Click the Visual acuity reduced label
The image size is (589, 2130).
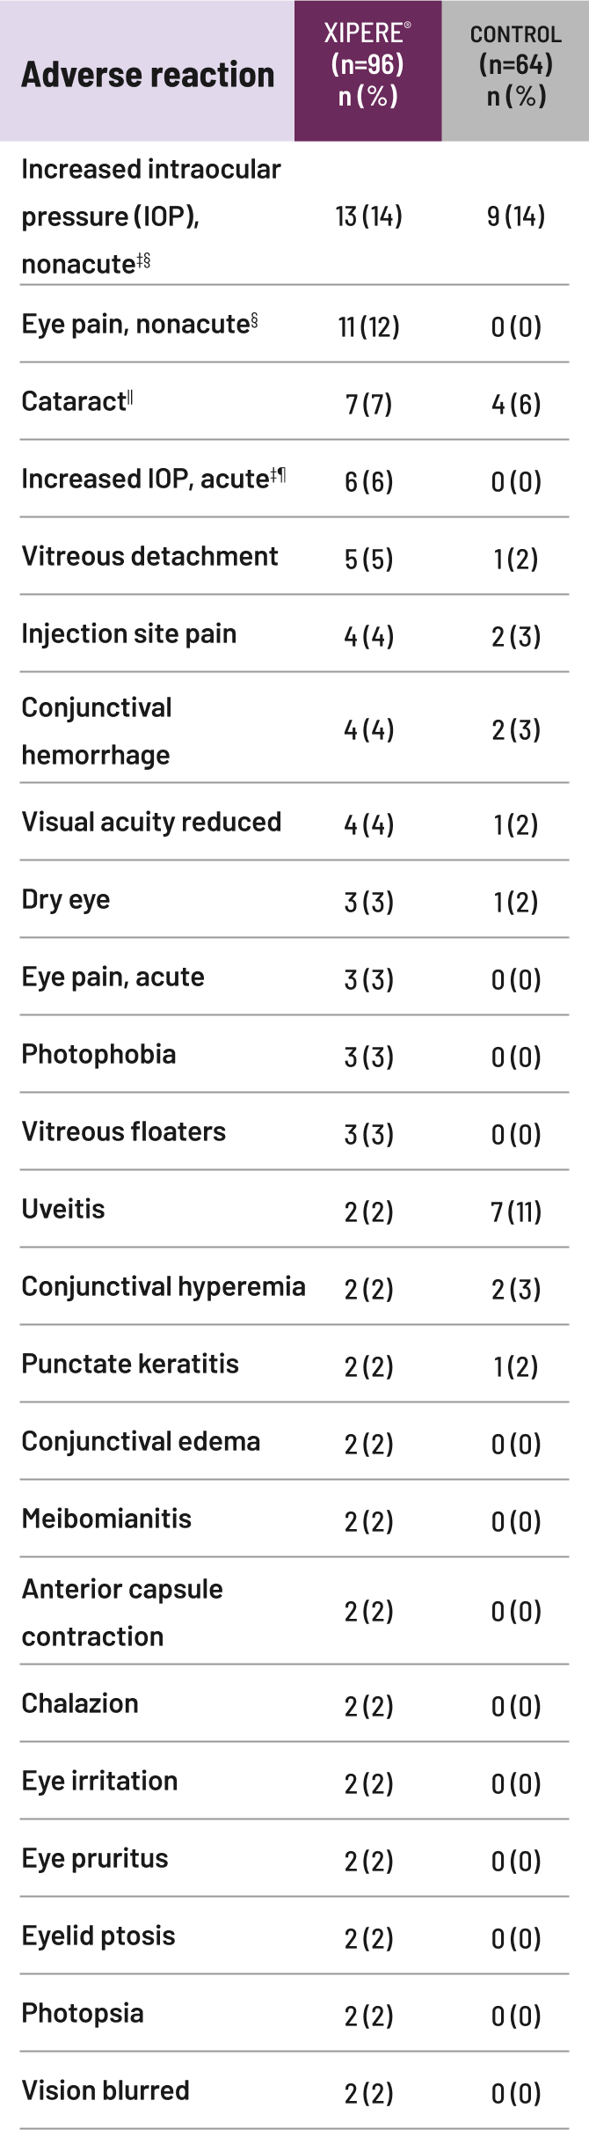click(151, 823)
